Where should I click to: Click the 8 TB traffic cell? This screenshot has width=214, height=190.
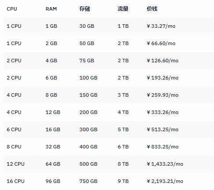coord(123,164)
